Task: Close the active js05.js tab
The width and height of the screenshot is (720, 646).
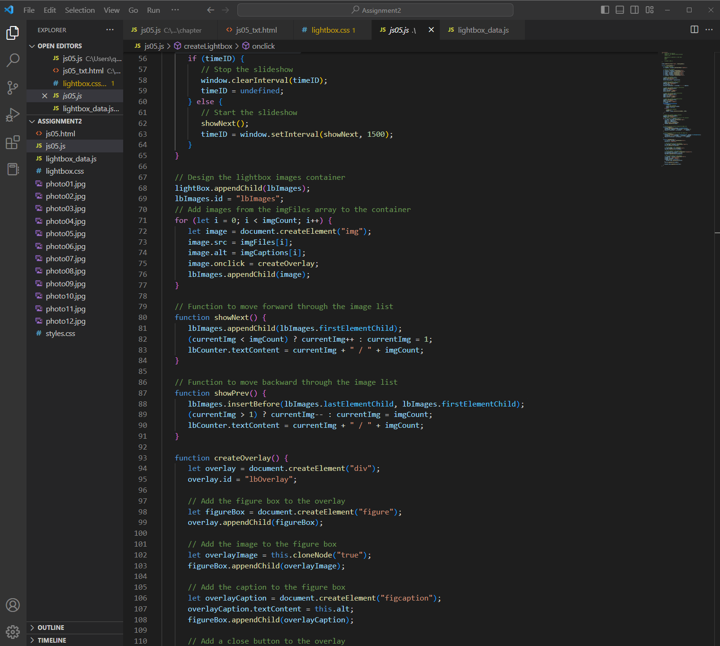Action: (431, 29)
